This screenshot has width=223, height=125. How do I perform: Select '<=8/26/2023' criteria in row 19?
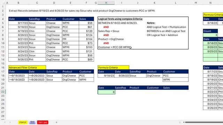click(37, 80)
